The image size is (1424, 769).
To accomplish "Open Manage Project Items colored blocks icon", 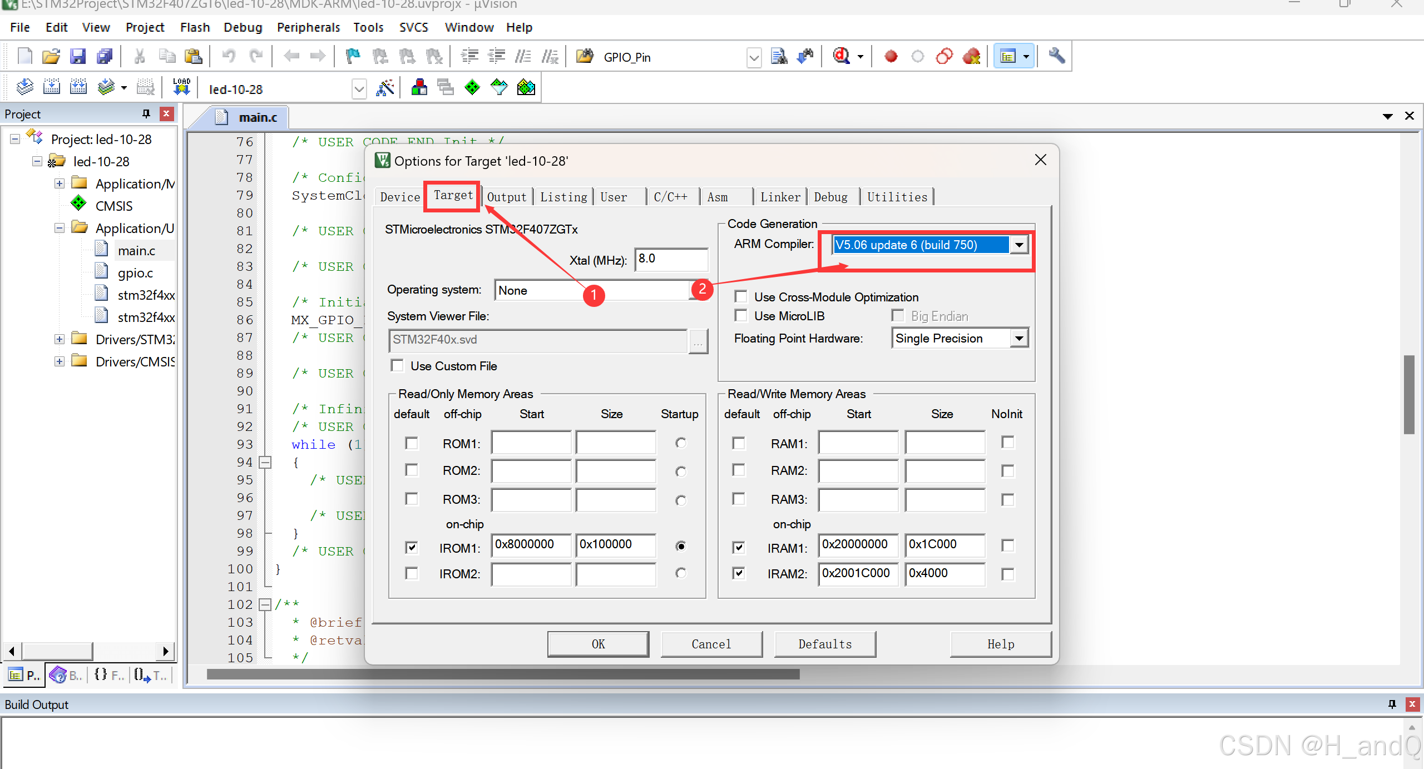I will 419,87.
